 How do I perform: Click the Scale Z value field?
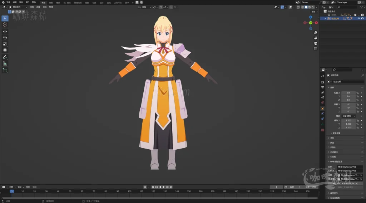pos(348,128)
